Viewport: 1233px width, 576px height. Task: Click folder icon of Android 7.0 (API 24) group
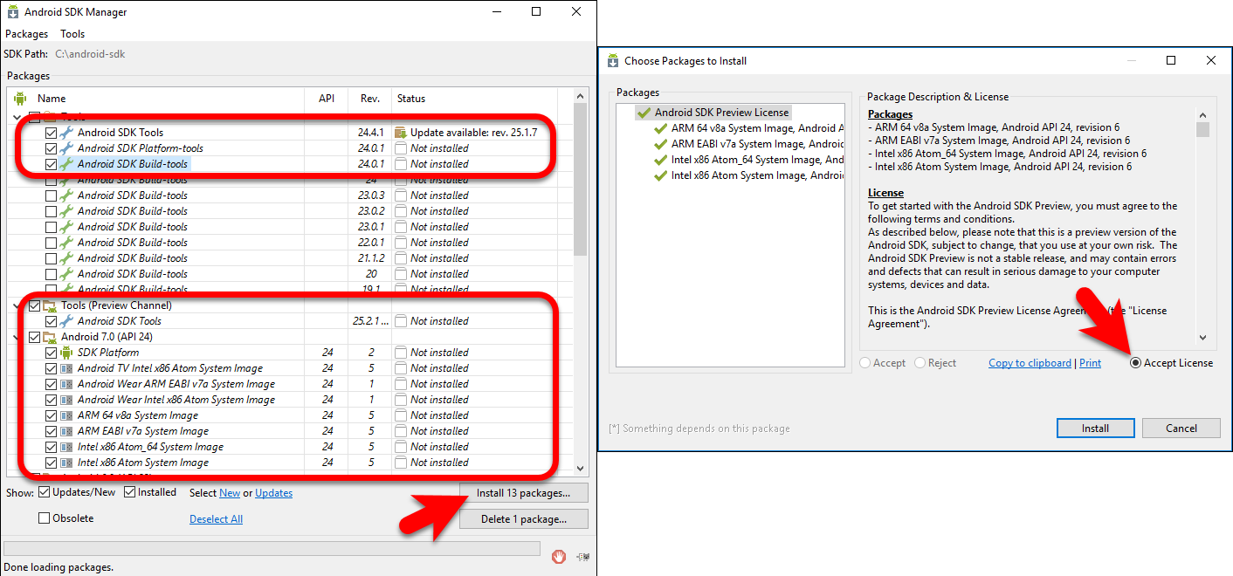click(50, 337)
